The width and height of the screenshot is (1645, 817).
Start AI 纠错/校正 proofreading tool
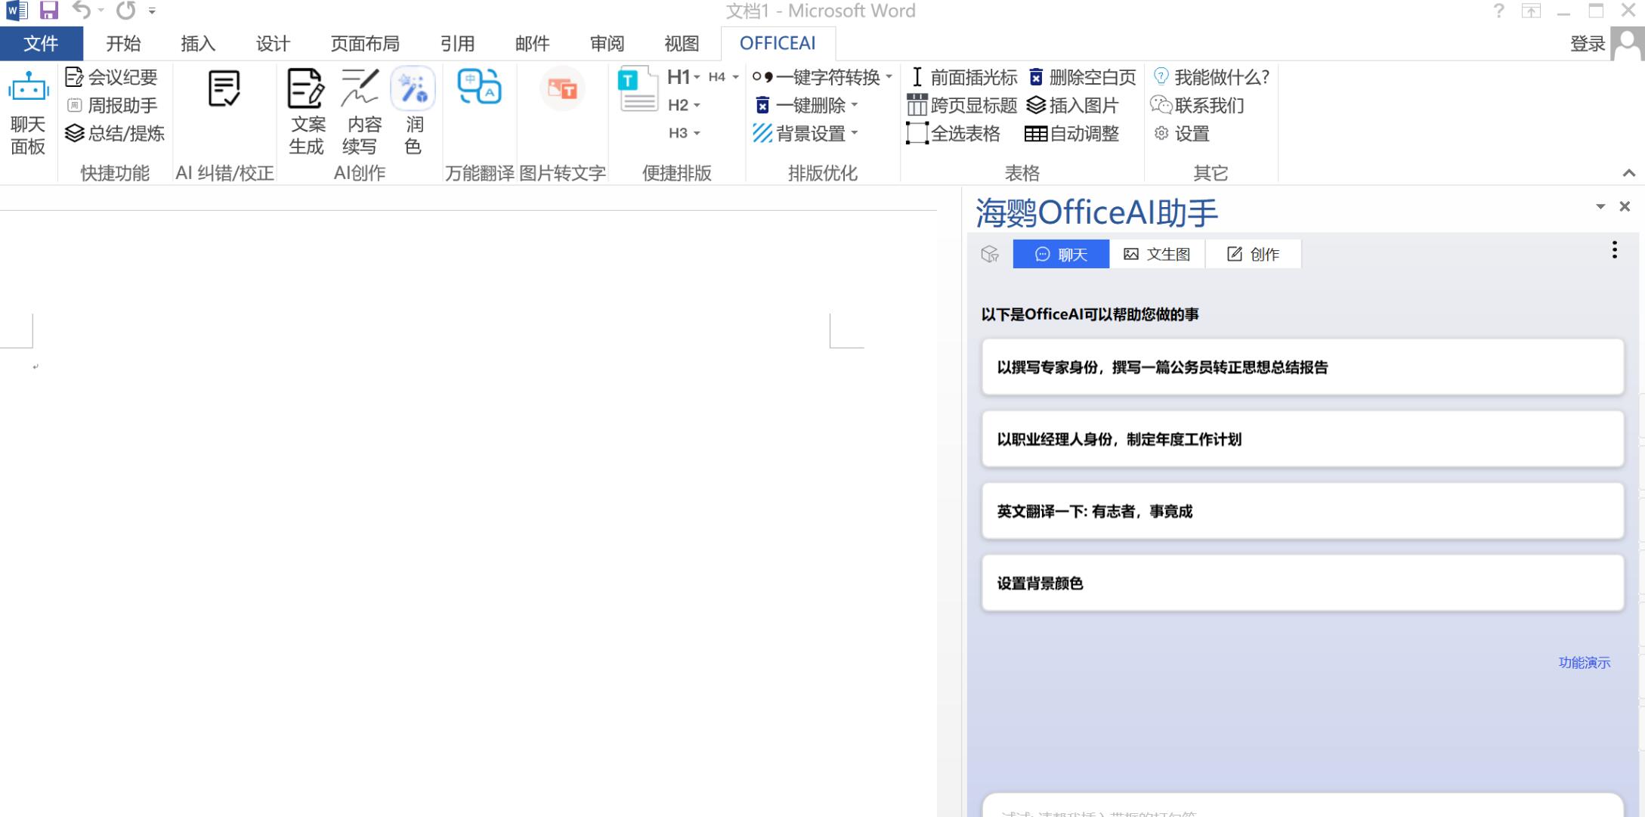coord(224,88)
